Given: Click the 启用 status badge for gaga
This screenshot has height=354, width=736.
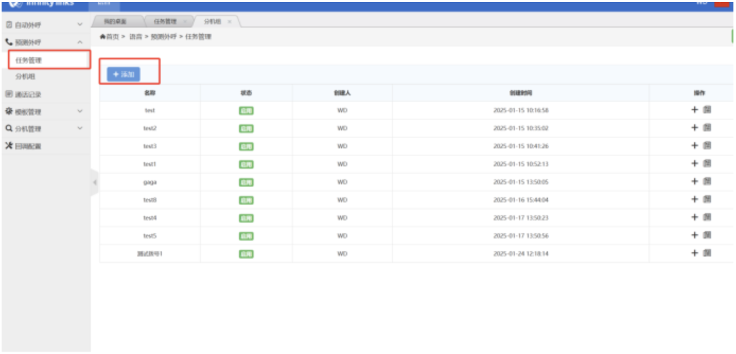Looking at the screenshot, I should pyautogui.click(x=246, y=182).
